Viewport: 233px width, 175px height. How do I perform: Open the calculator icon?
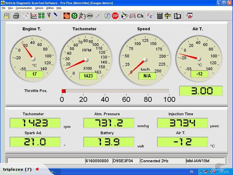(x=160, y=16)
